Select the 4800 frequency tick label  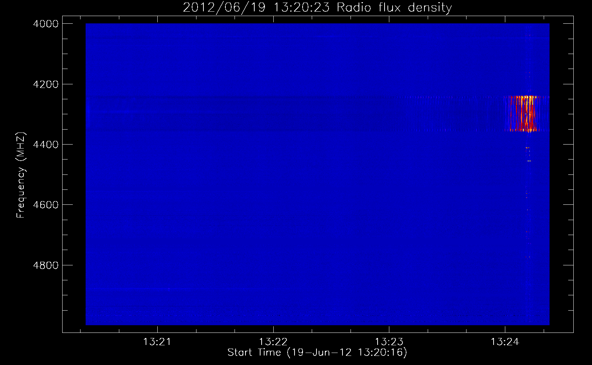tap(46, 265)
